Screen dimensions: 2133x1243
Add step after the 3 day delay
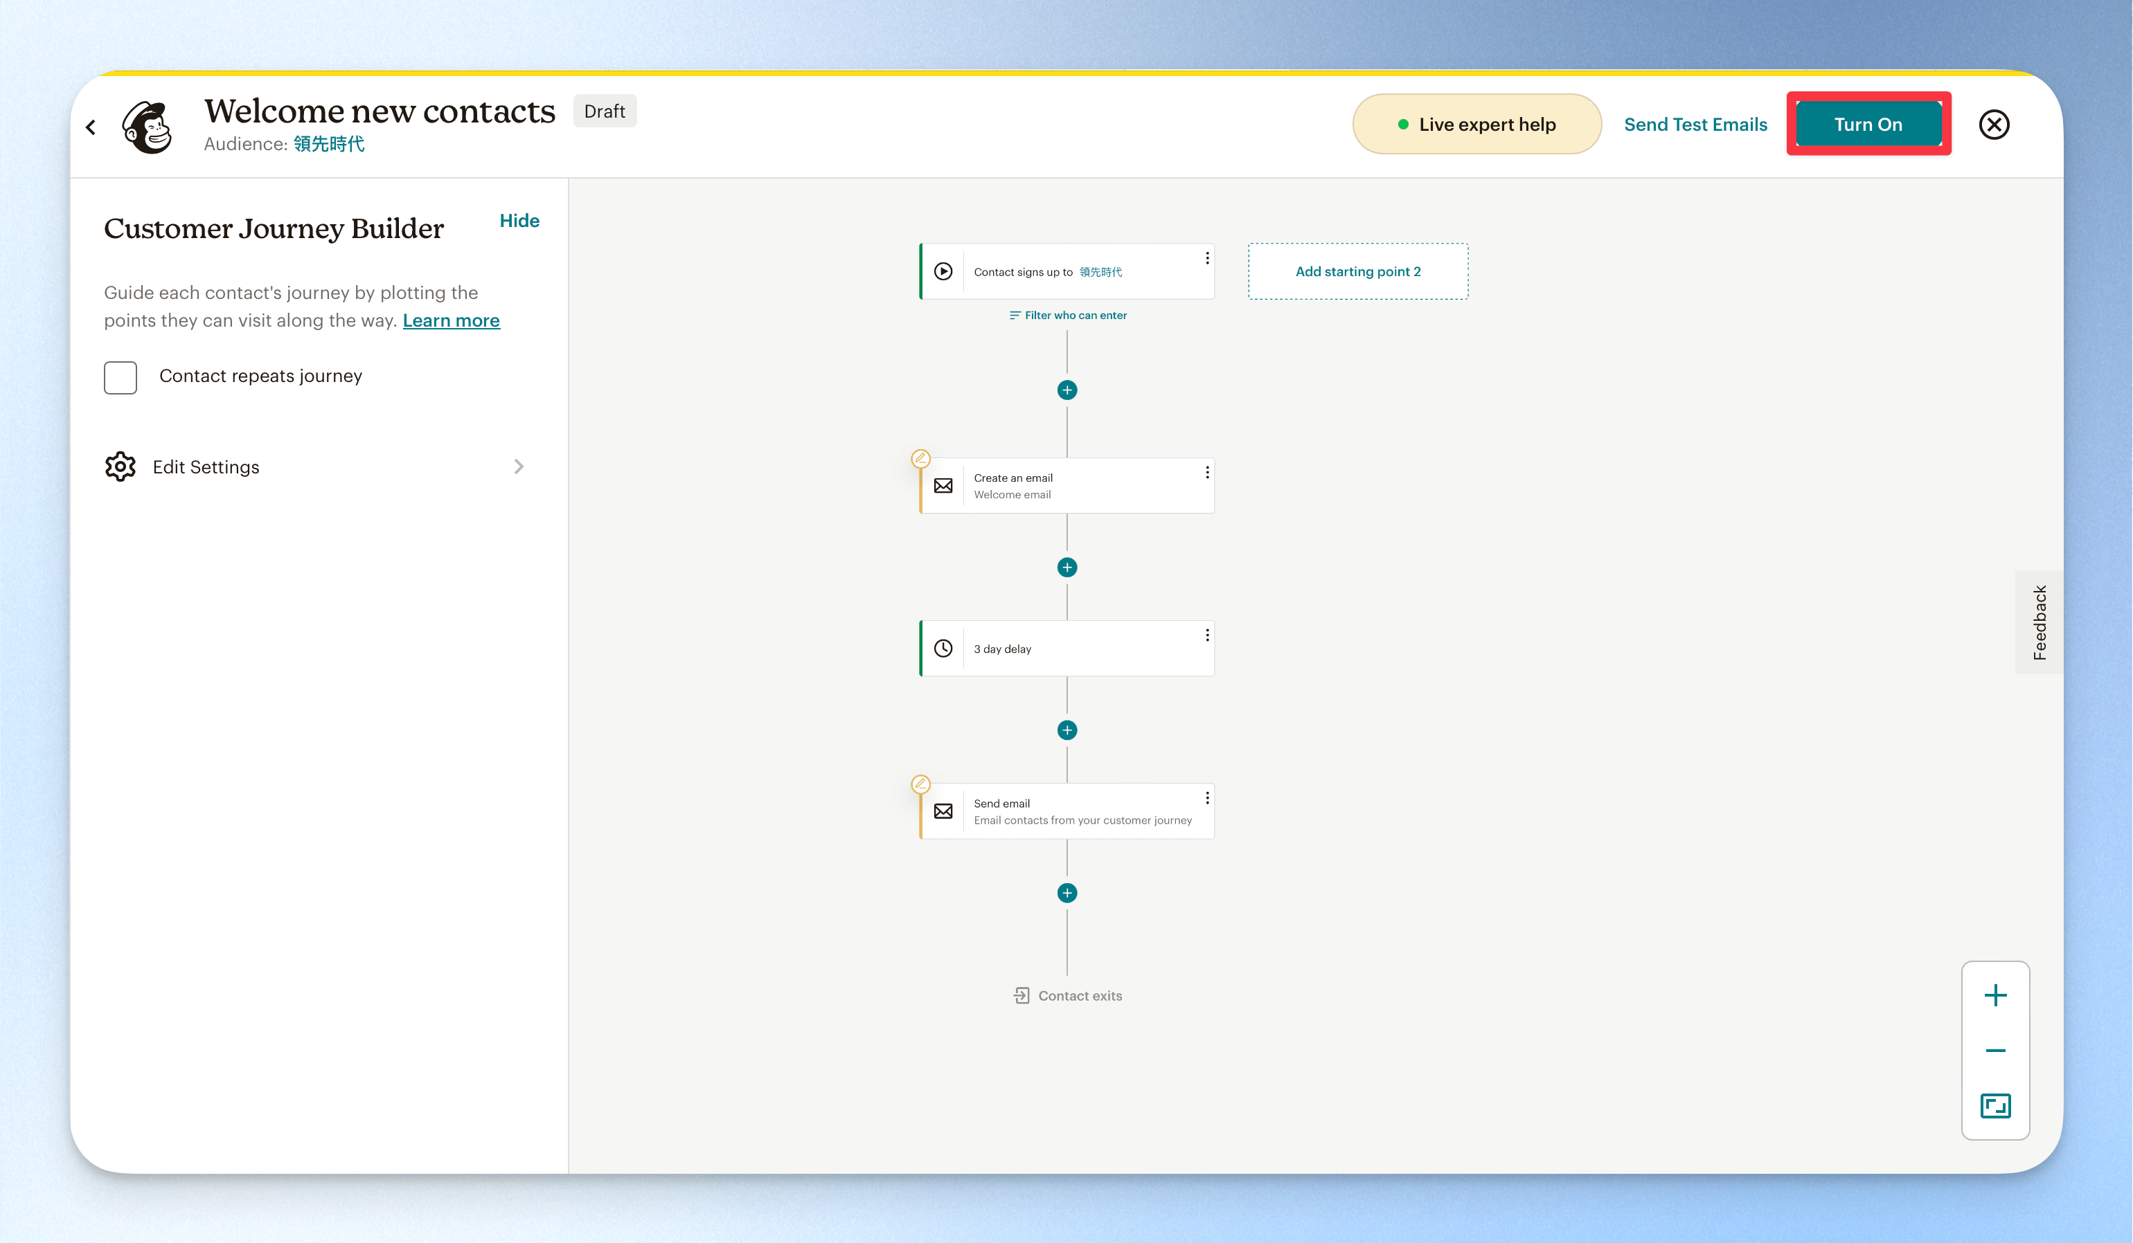tap(1067, 730)
